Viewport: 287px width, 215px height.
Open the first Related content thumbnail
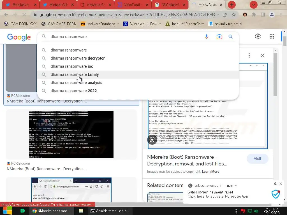click(x=165, y=197)
